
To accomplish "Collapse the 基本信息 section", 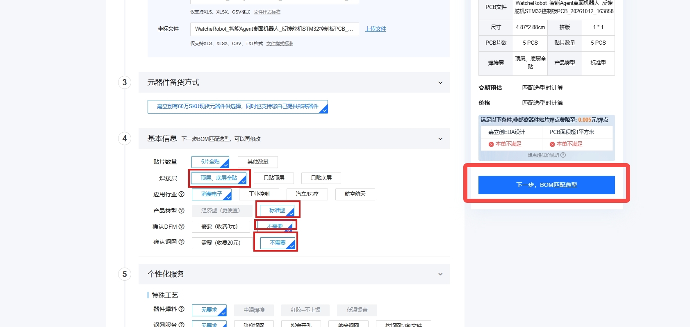I will coord(440,139).
